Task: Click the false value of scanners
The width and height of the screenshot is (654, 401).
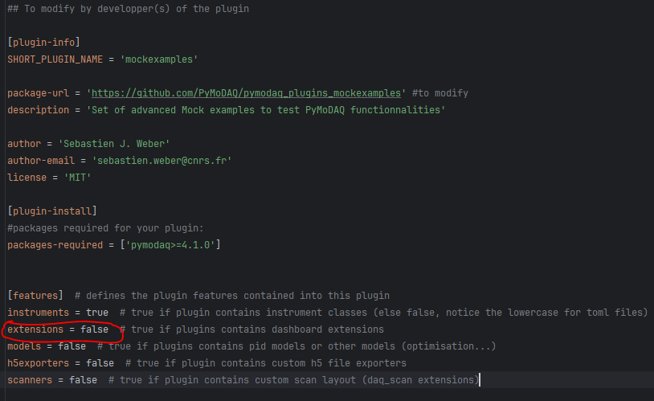Action: pos(83,380)
